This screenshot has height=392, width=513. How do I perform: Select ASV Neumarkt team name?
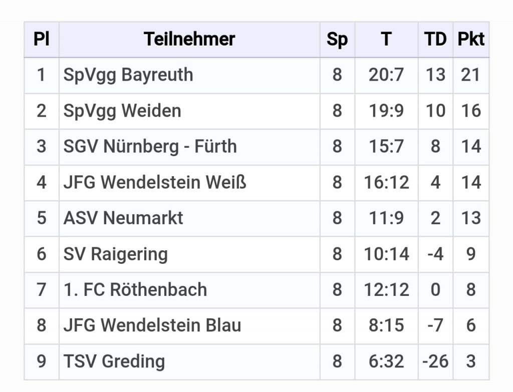click(x=123, y=218)
